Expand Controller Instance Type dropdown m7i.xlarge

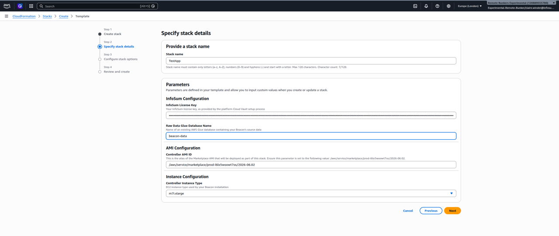(311, 193)
